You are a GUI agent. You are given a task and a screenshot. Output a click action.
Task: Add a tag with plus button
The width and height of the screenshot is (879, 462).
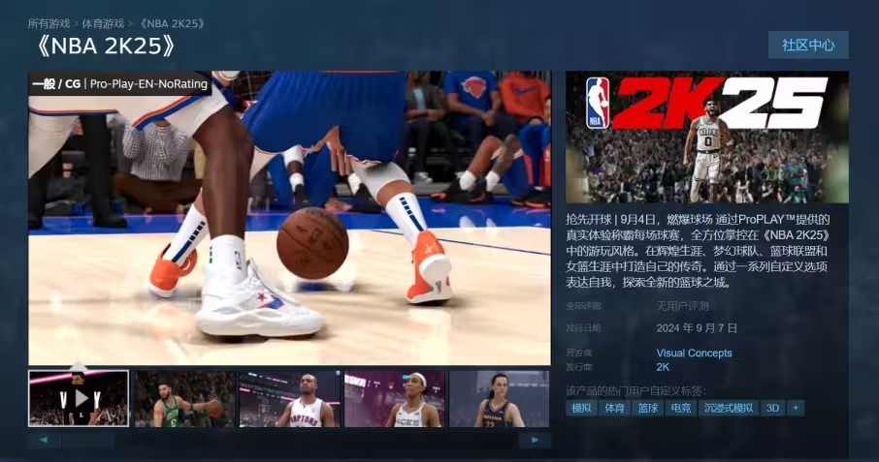(796, 409)
